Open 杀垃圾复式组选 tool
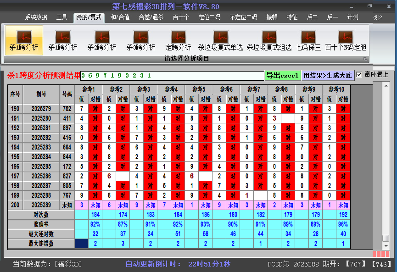 coord(268,40)
